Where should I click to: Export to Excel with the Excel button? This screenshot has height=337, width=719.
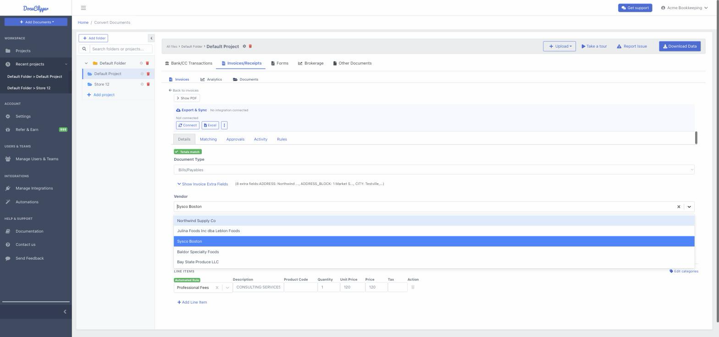[x=210, y=125]
